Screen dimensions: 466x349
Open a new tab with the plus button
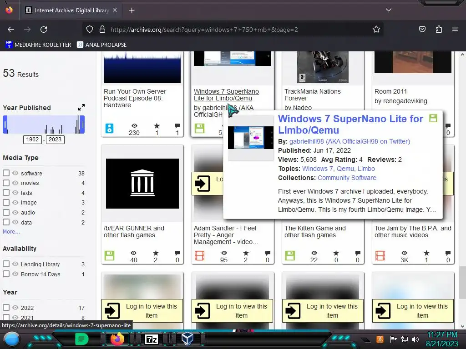tap(132, 10)
